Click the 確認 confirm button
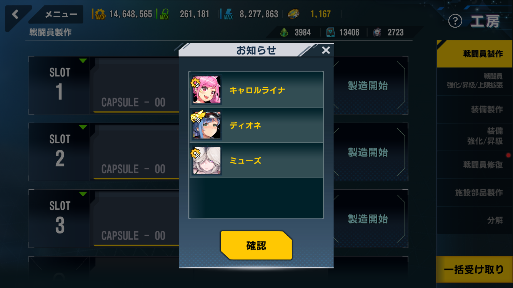This screenshot has height=288, width=513. pos(256,245)
